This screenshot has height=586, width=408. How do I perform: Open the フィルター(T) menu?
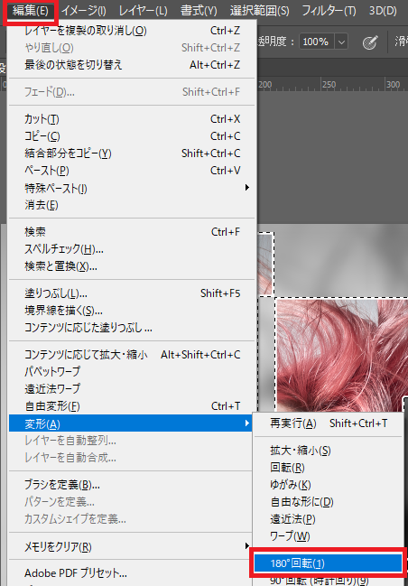coord(329,11)
